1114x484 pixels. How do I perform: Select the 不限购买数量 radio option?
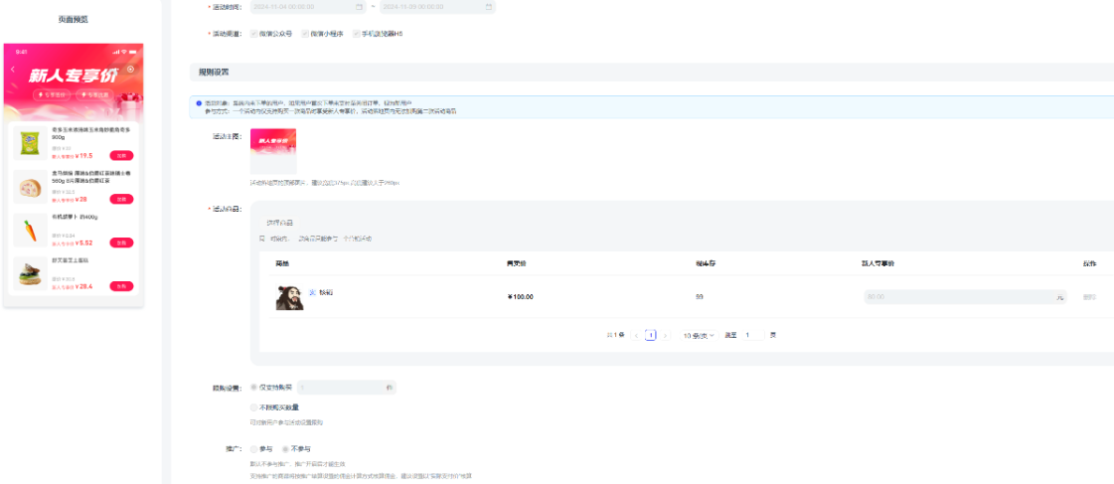[253, 407]
